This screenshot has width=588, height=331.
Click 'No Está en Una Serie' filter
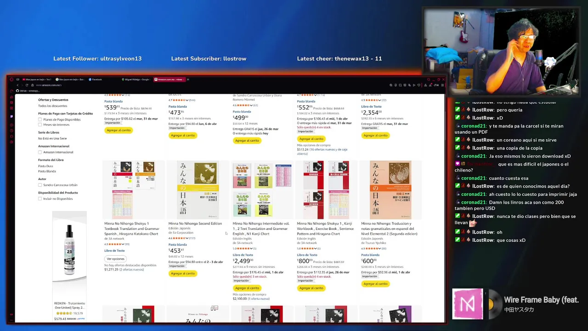(x=52, y=138)
